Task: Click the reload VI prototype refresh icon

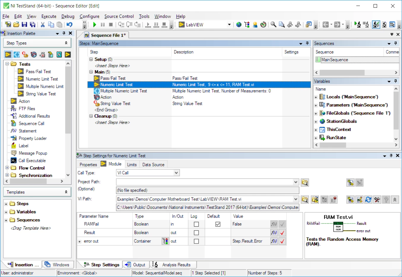Action: click(x=368, y=200)
